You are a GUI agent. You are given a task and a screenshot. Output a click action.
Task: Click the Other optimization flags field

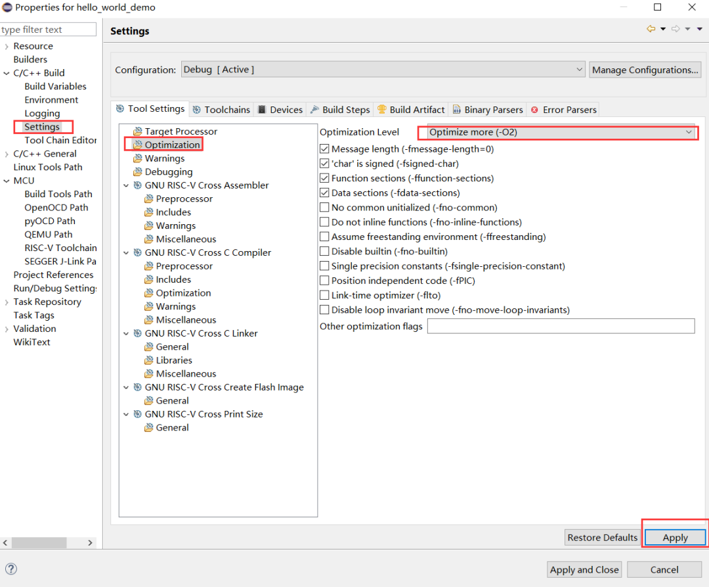click(561, 326)
